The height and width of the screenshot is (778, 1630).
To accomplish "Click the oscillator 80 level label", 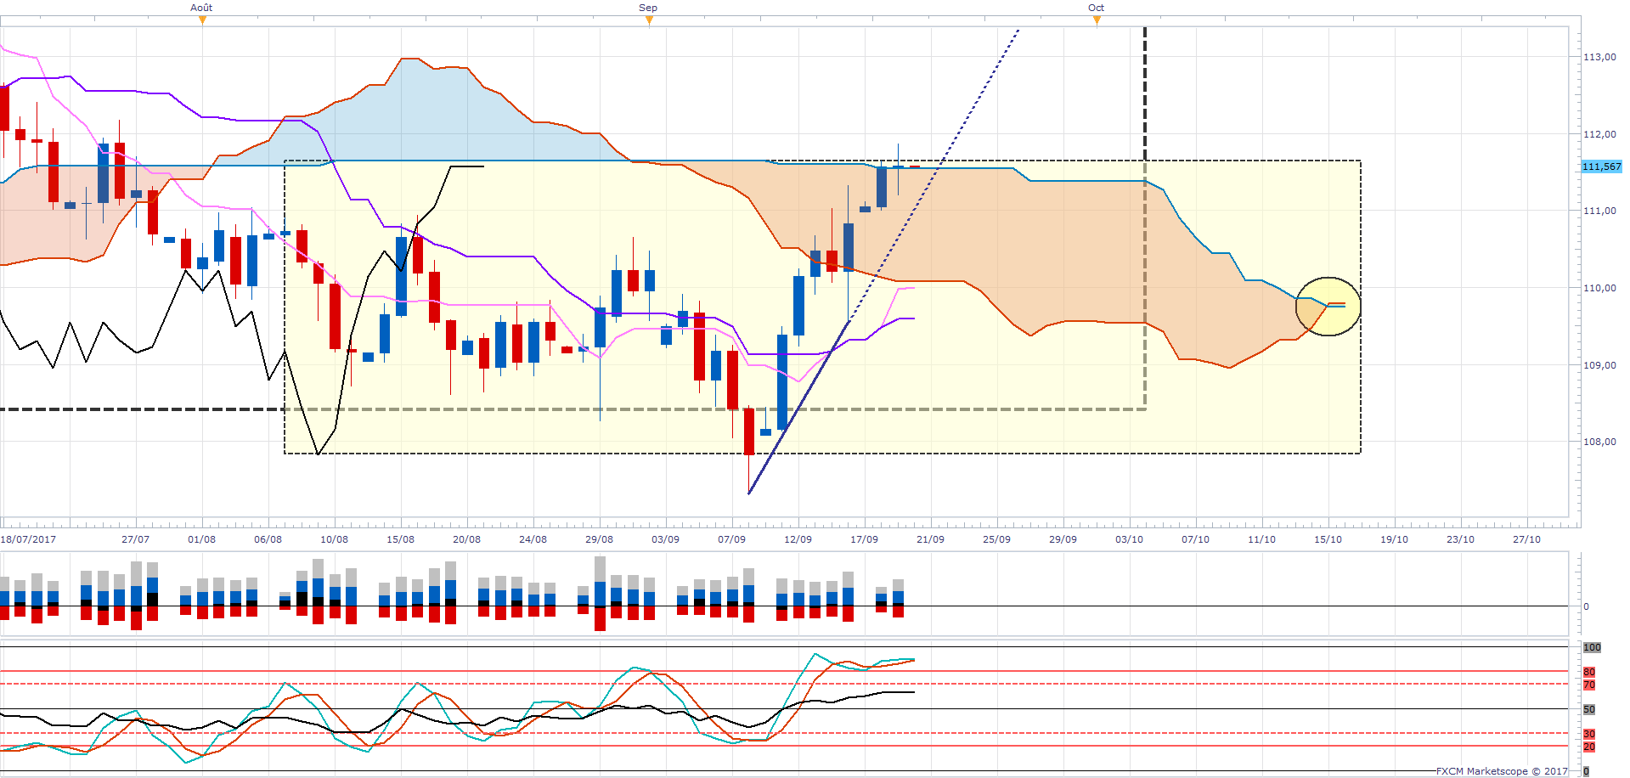I will (1589, 672).
